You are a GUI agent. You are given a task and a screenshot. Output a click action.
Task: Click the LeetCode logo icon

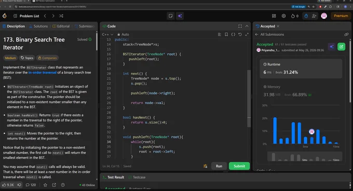(5, 16)
